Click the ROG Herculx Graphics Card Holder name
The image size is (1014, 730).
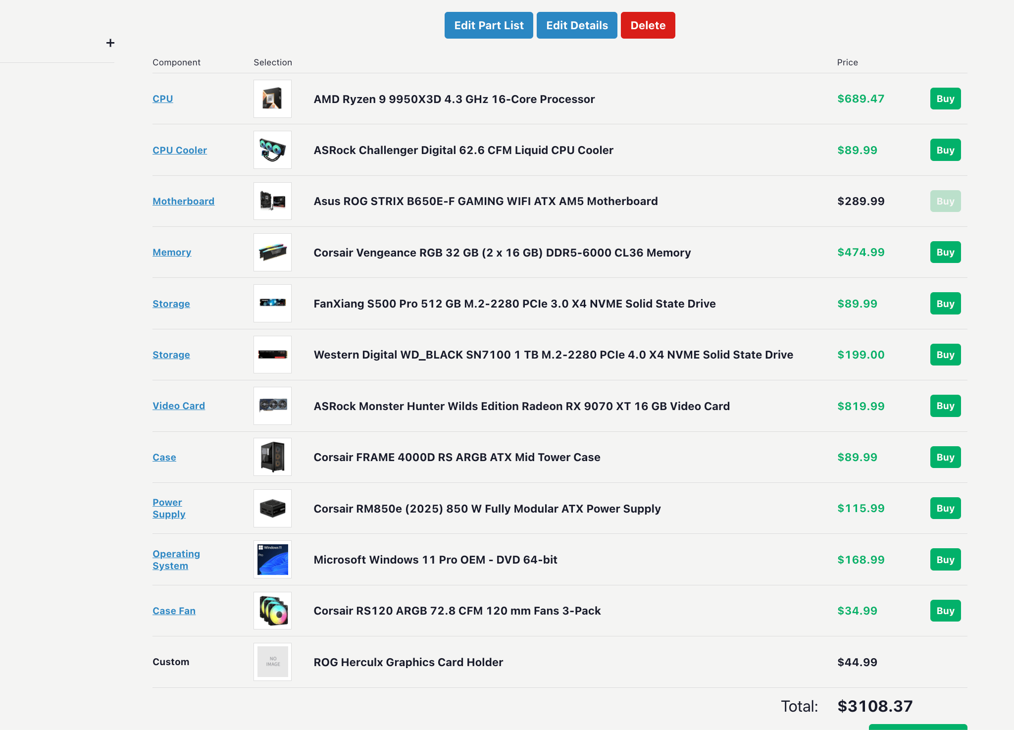(408, 662)
